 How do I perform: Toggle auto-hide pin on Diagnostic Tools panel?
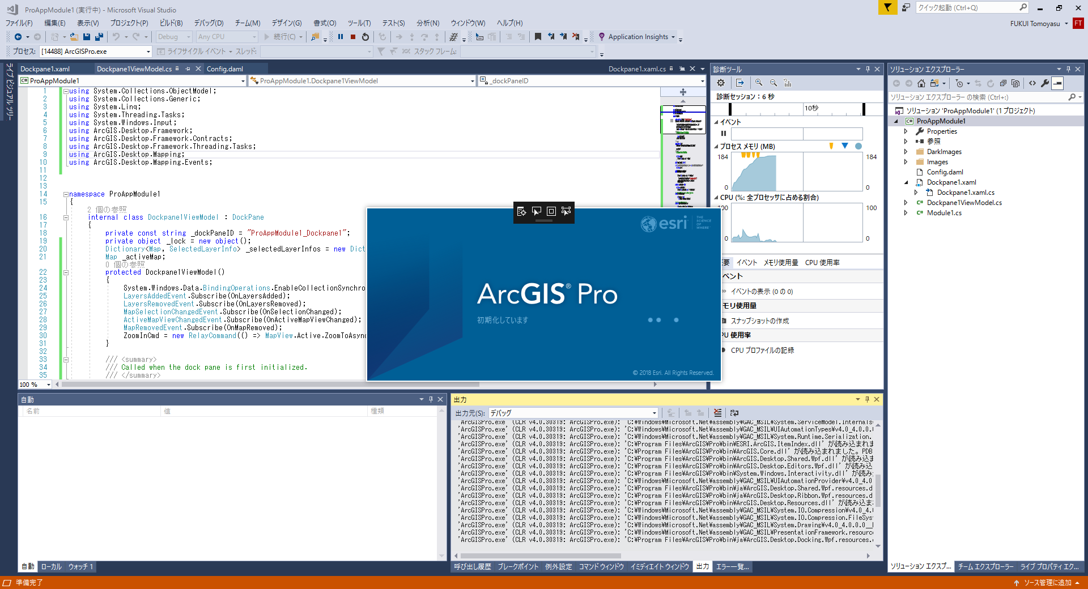tap(868, 69)
